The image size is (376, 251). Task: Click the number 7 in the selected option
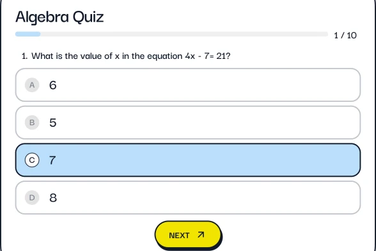tap(52, 160)
